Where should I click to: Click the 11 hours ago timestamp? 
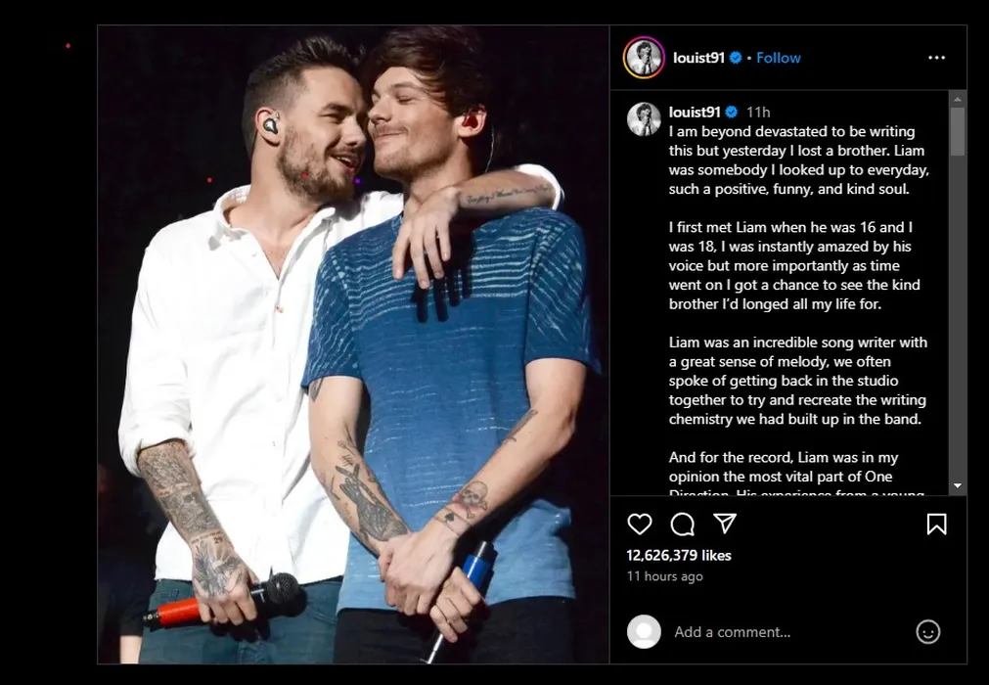(x=664, y=575)
